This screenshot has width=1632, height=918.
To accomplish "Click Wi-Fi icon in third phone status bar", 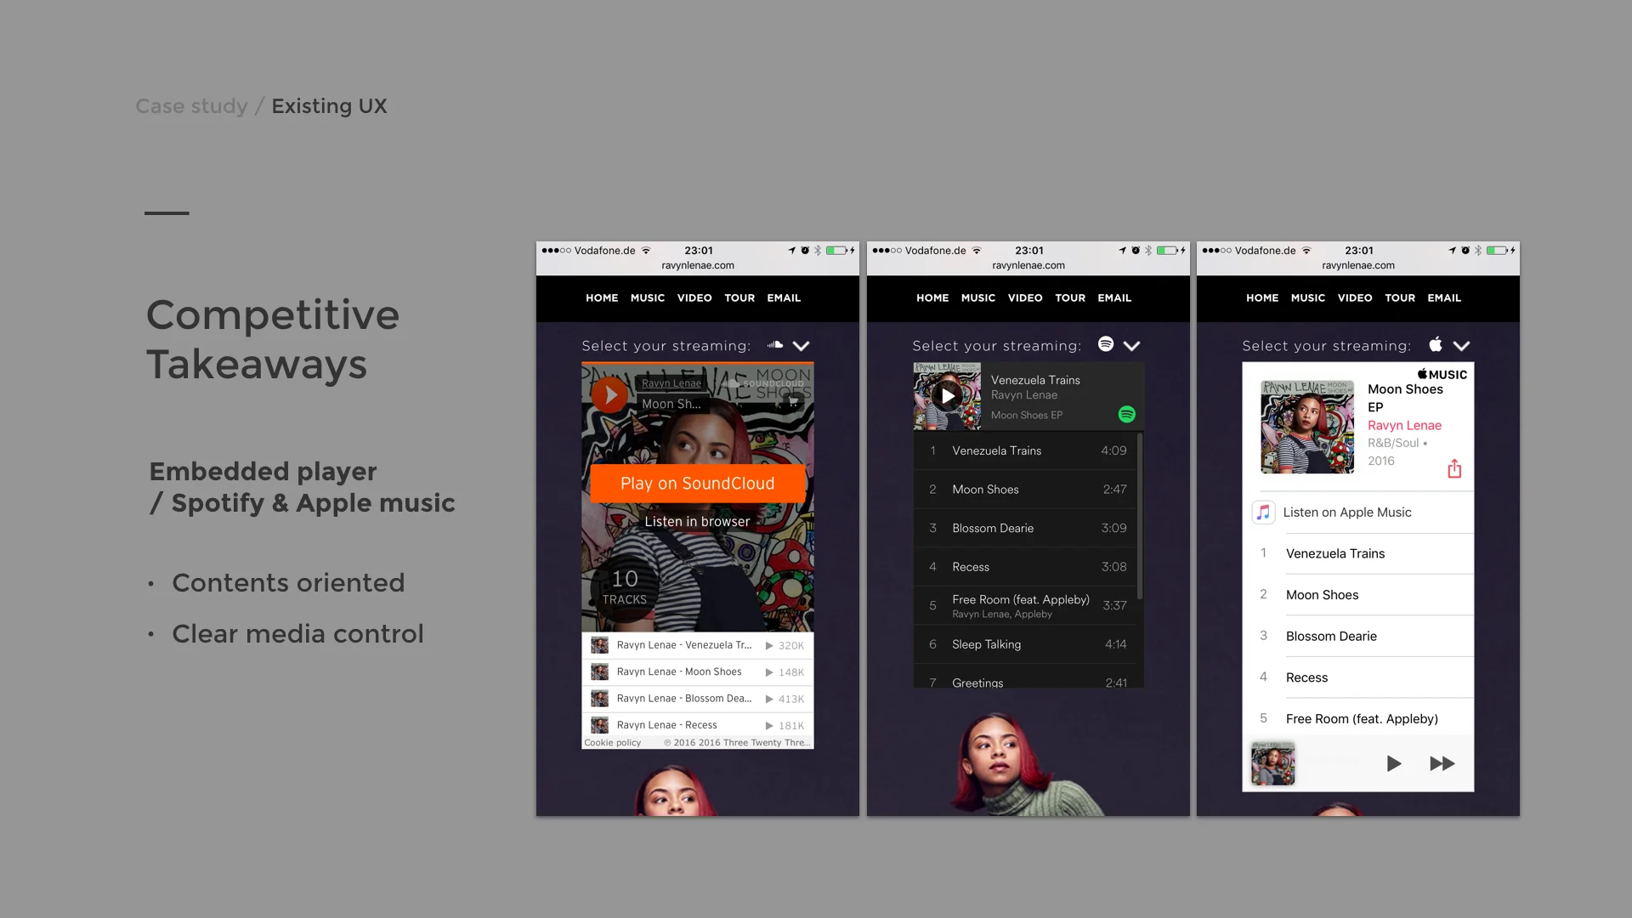I will pyautogui.click(x=1306, y=251).
